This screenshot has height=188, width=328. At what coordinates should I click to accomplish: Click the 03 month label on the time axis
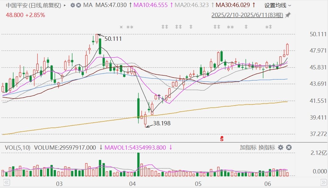click(x=59, y=184)
